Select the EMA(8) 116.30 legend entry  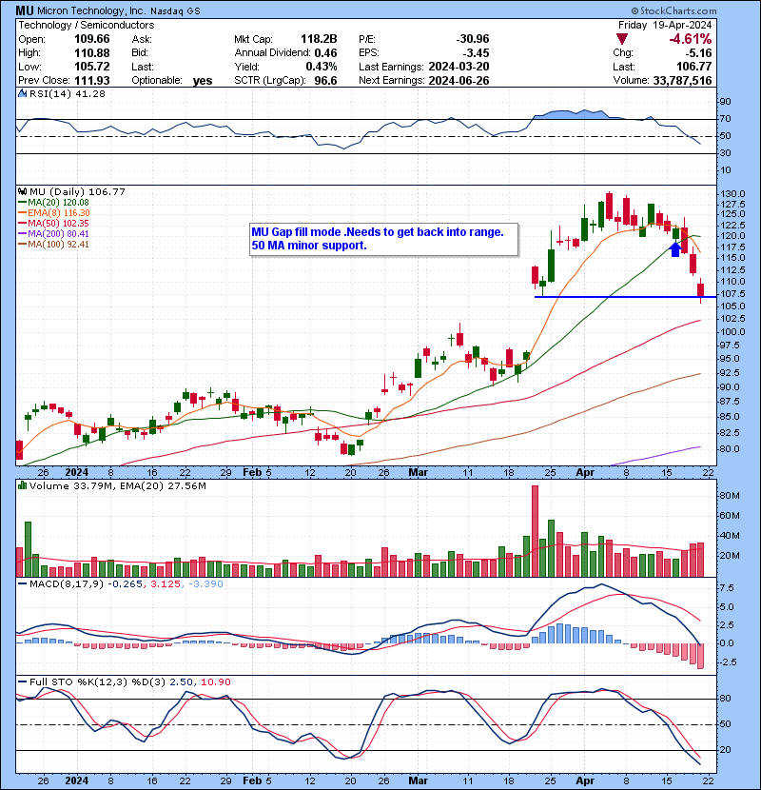pyautogui.click(x=54, y=212)
